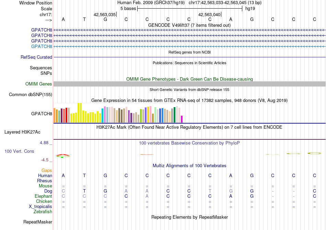Click the only G in the Elephant row
Image resolution: width=326 pixels, height=230 pixels.
[252, 196]
